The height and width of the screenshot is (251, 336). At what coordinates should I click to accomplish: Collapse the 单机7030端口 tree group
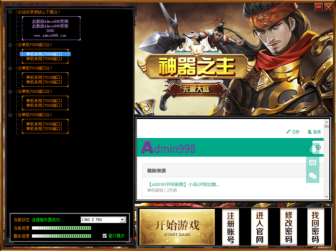(10, 115)
